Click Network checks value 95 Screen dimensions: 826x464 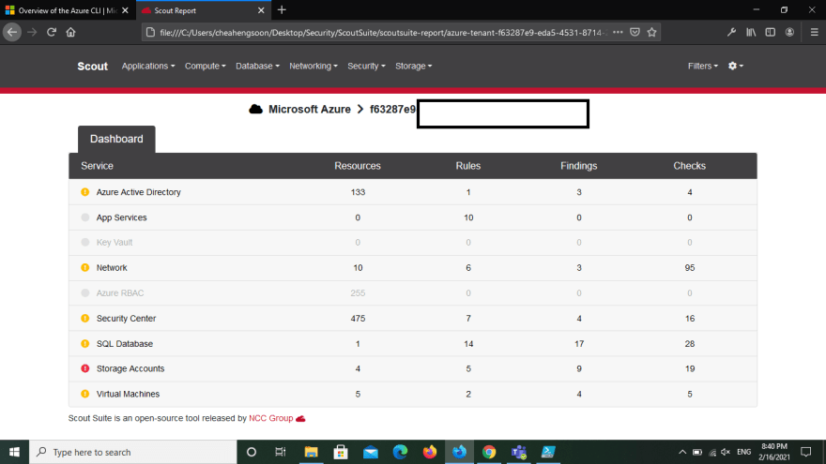(690, 268)
